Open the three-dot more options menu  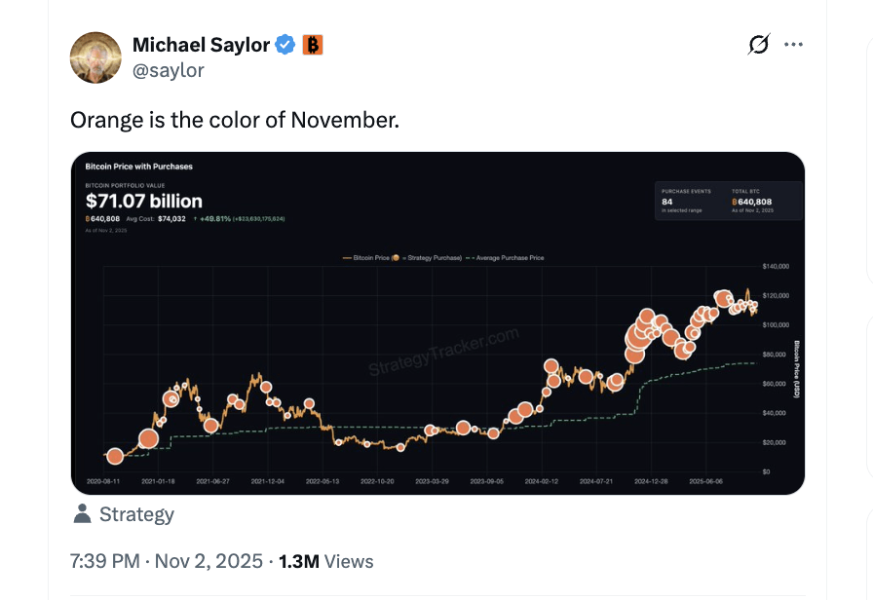(794, 45)
